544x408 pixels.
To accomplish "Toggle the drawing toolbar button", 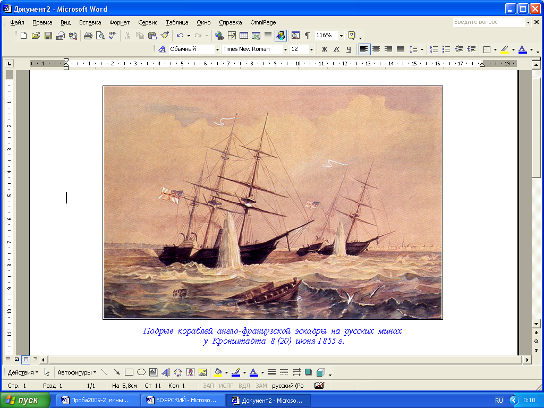I will click(280, 36).
